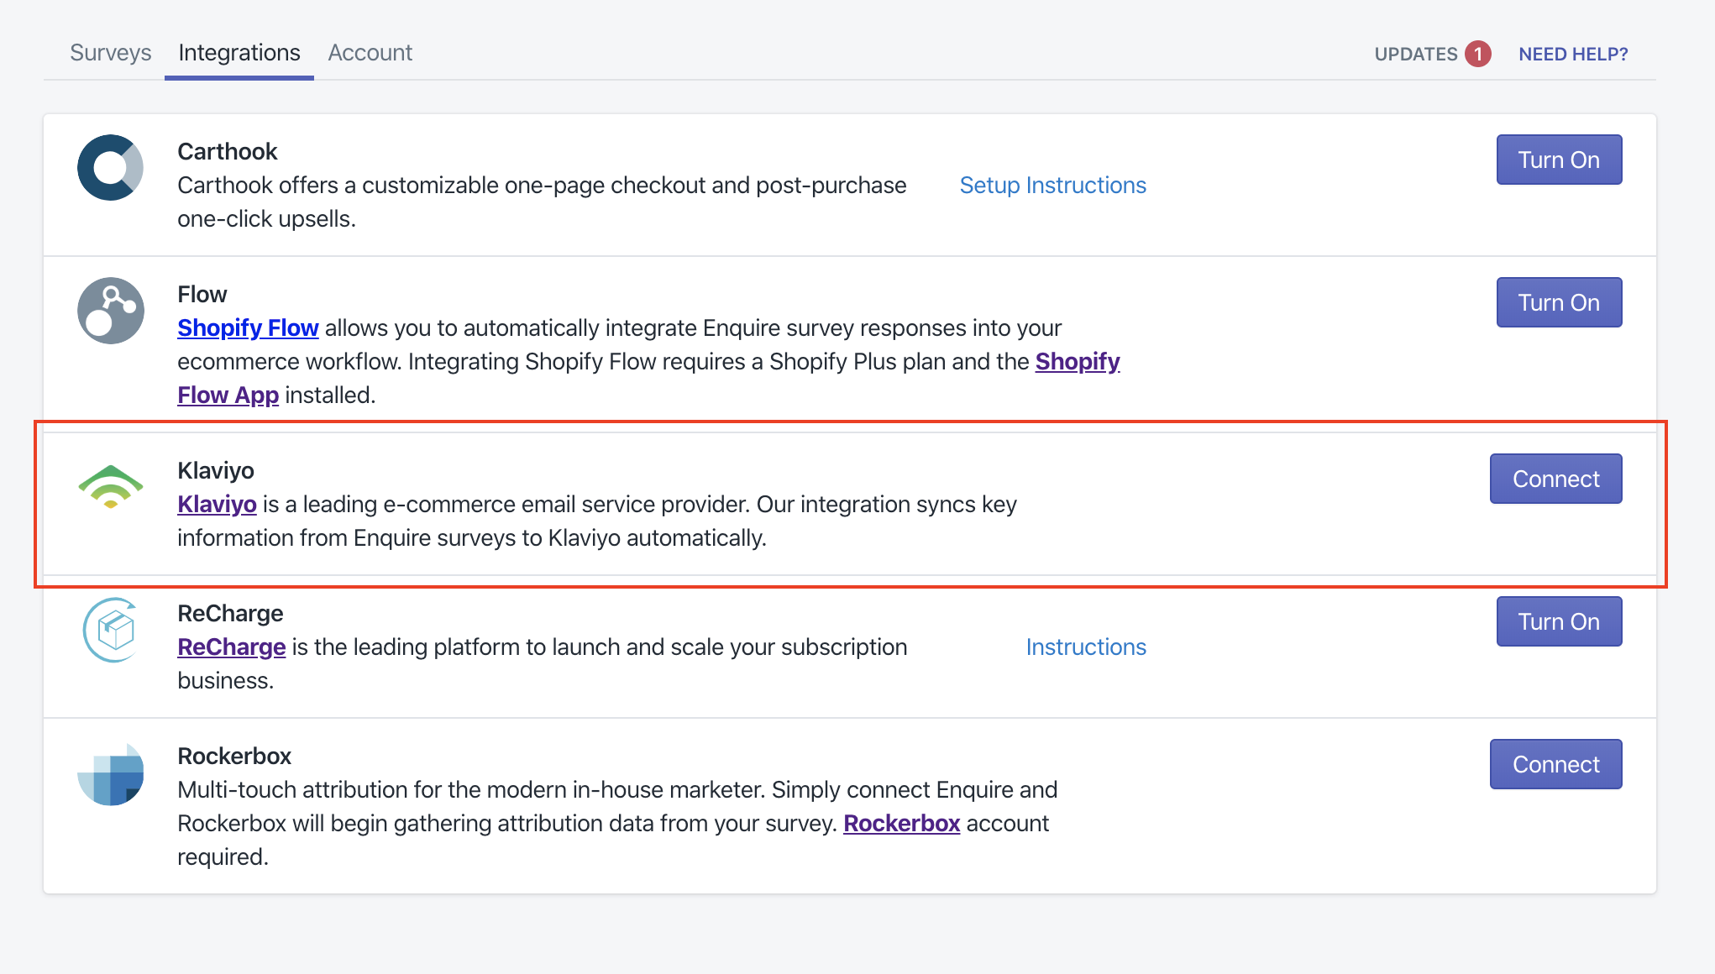The image size is (1715, 974).
Task: Select the Integrations tab
Action: pos(239,53)
